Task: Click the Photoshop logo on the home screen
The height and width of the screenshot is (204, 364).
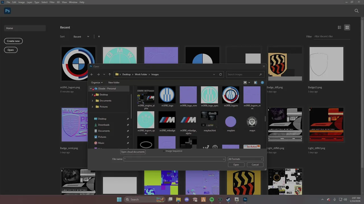Action: point(7,11)
